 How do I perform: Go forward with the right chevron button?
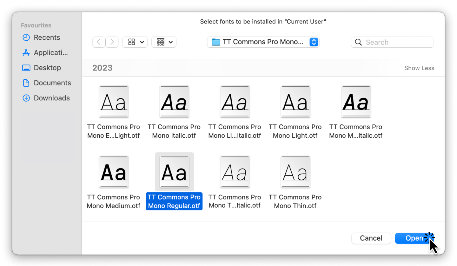(112, 42)
